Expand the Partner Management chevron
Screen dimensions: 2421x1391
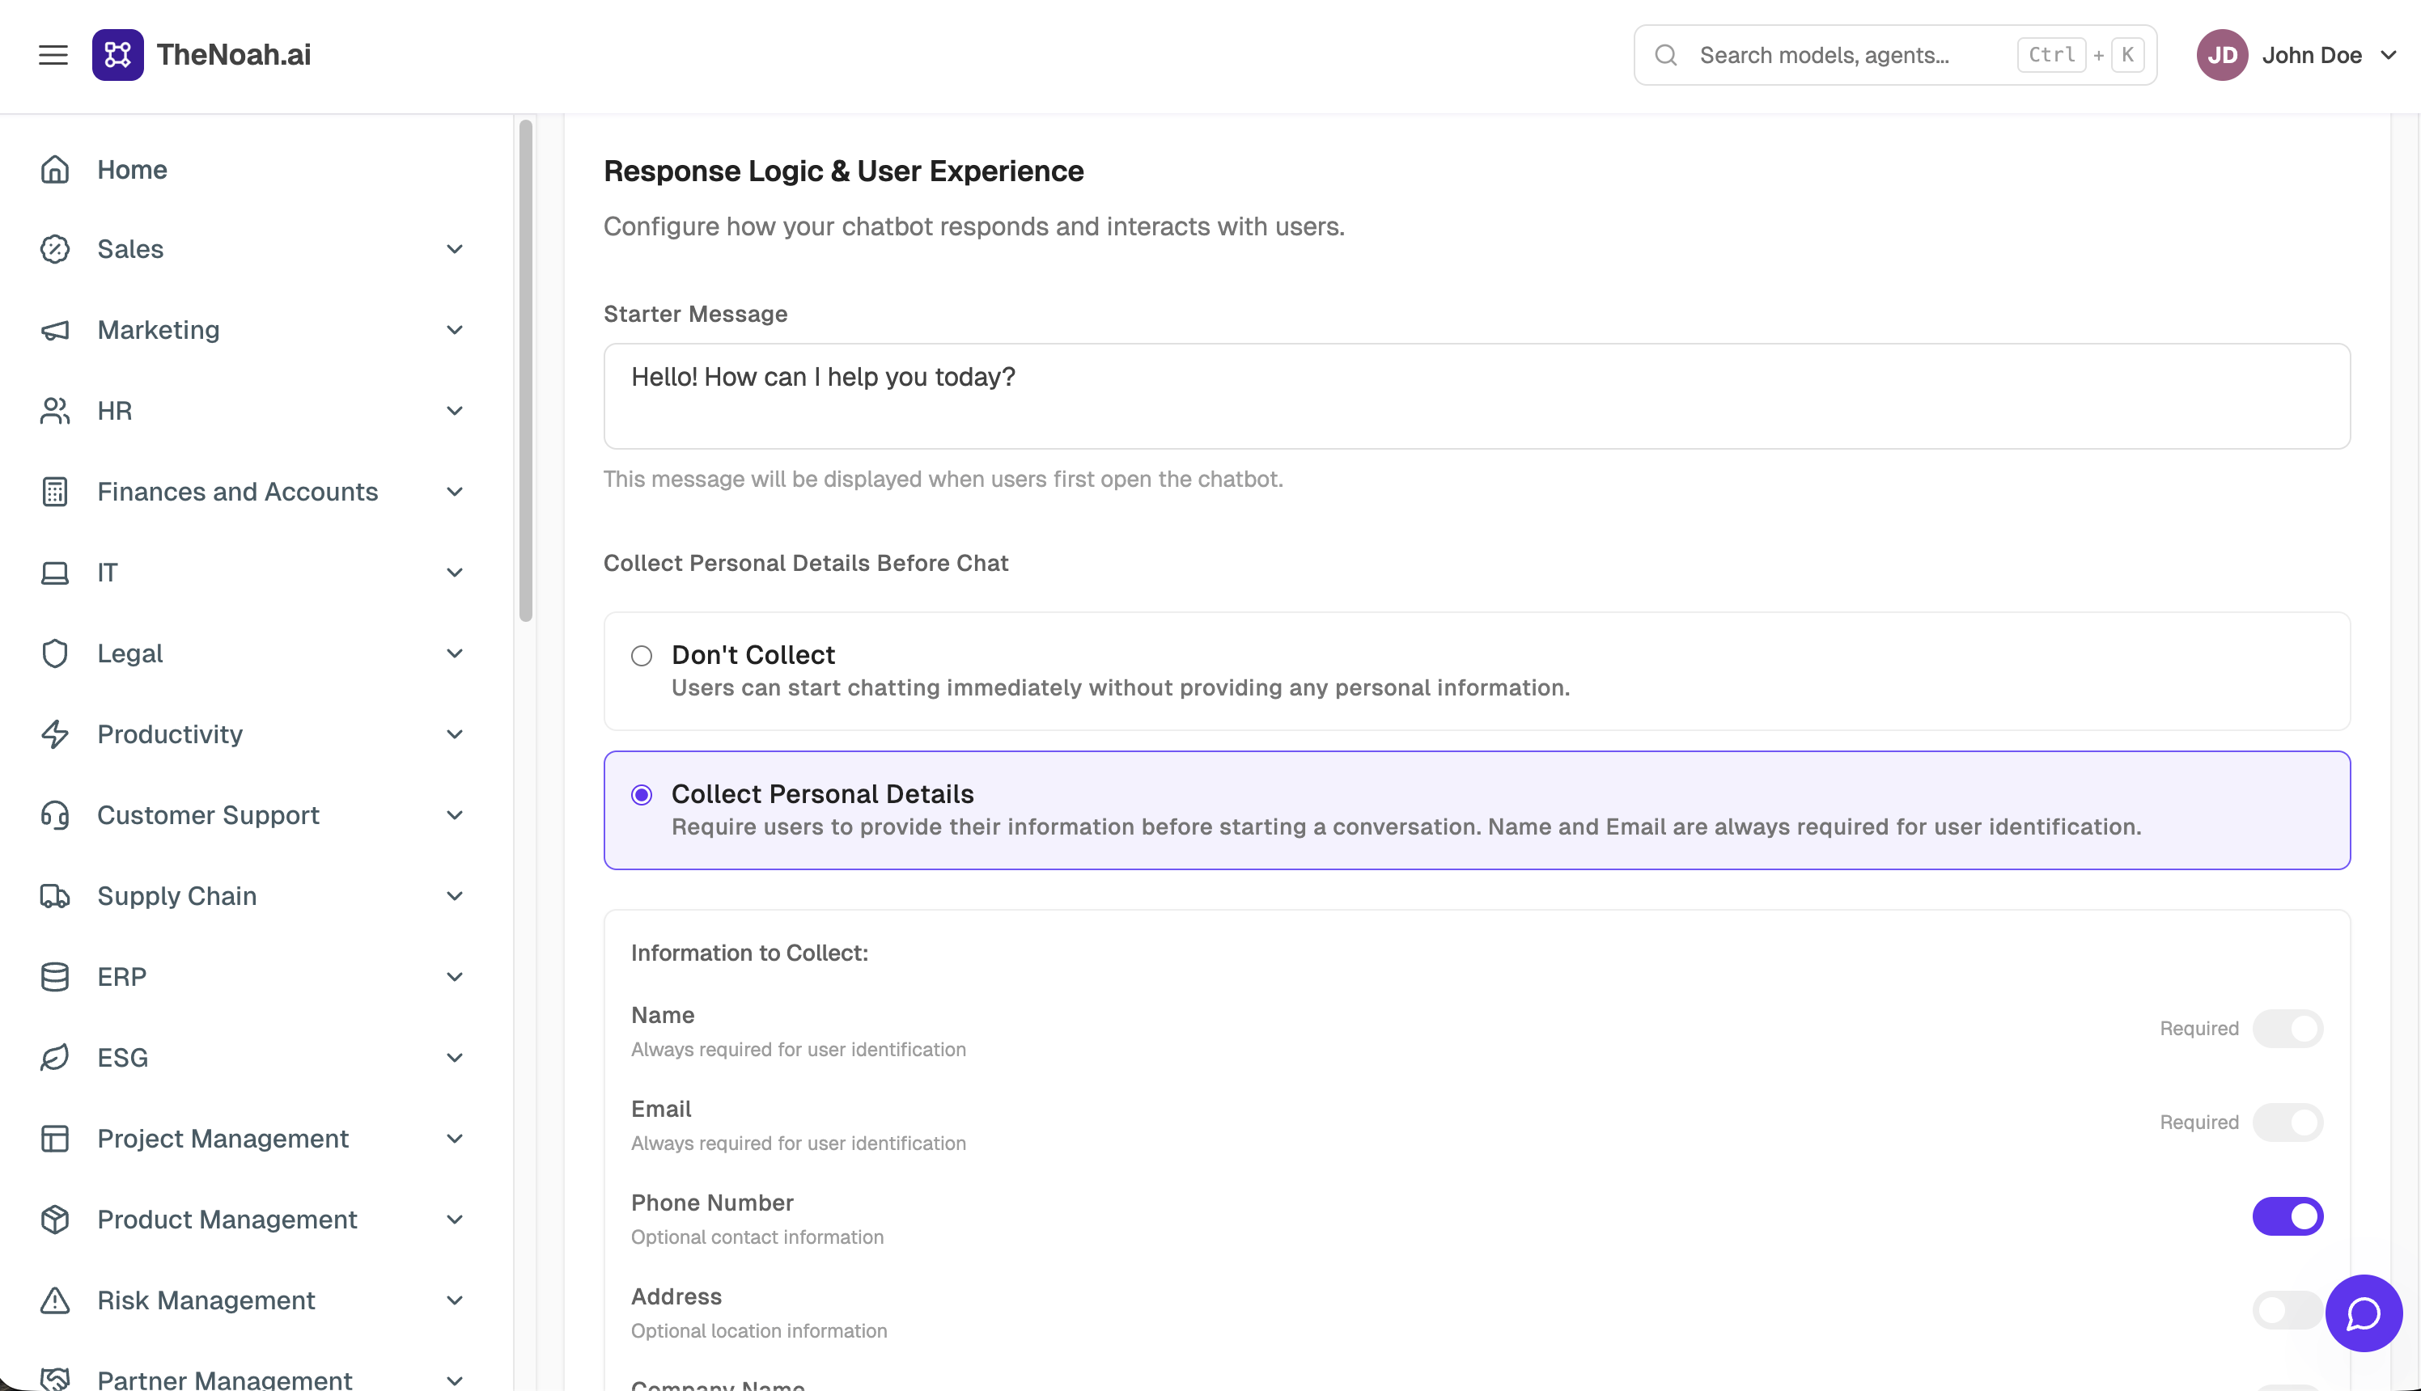click(455, 1380)
